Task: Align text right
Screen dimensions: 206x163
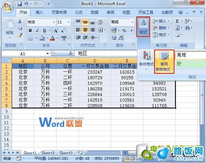Action: (x=92, y=30)
